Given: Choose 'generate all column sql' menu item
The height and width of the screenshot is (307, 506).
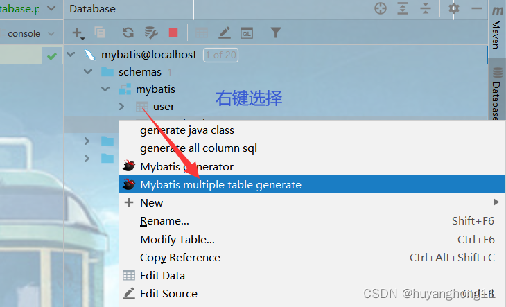Looking at the screenshot, I should click(312, 148).
